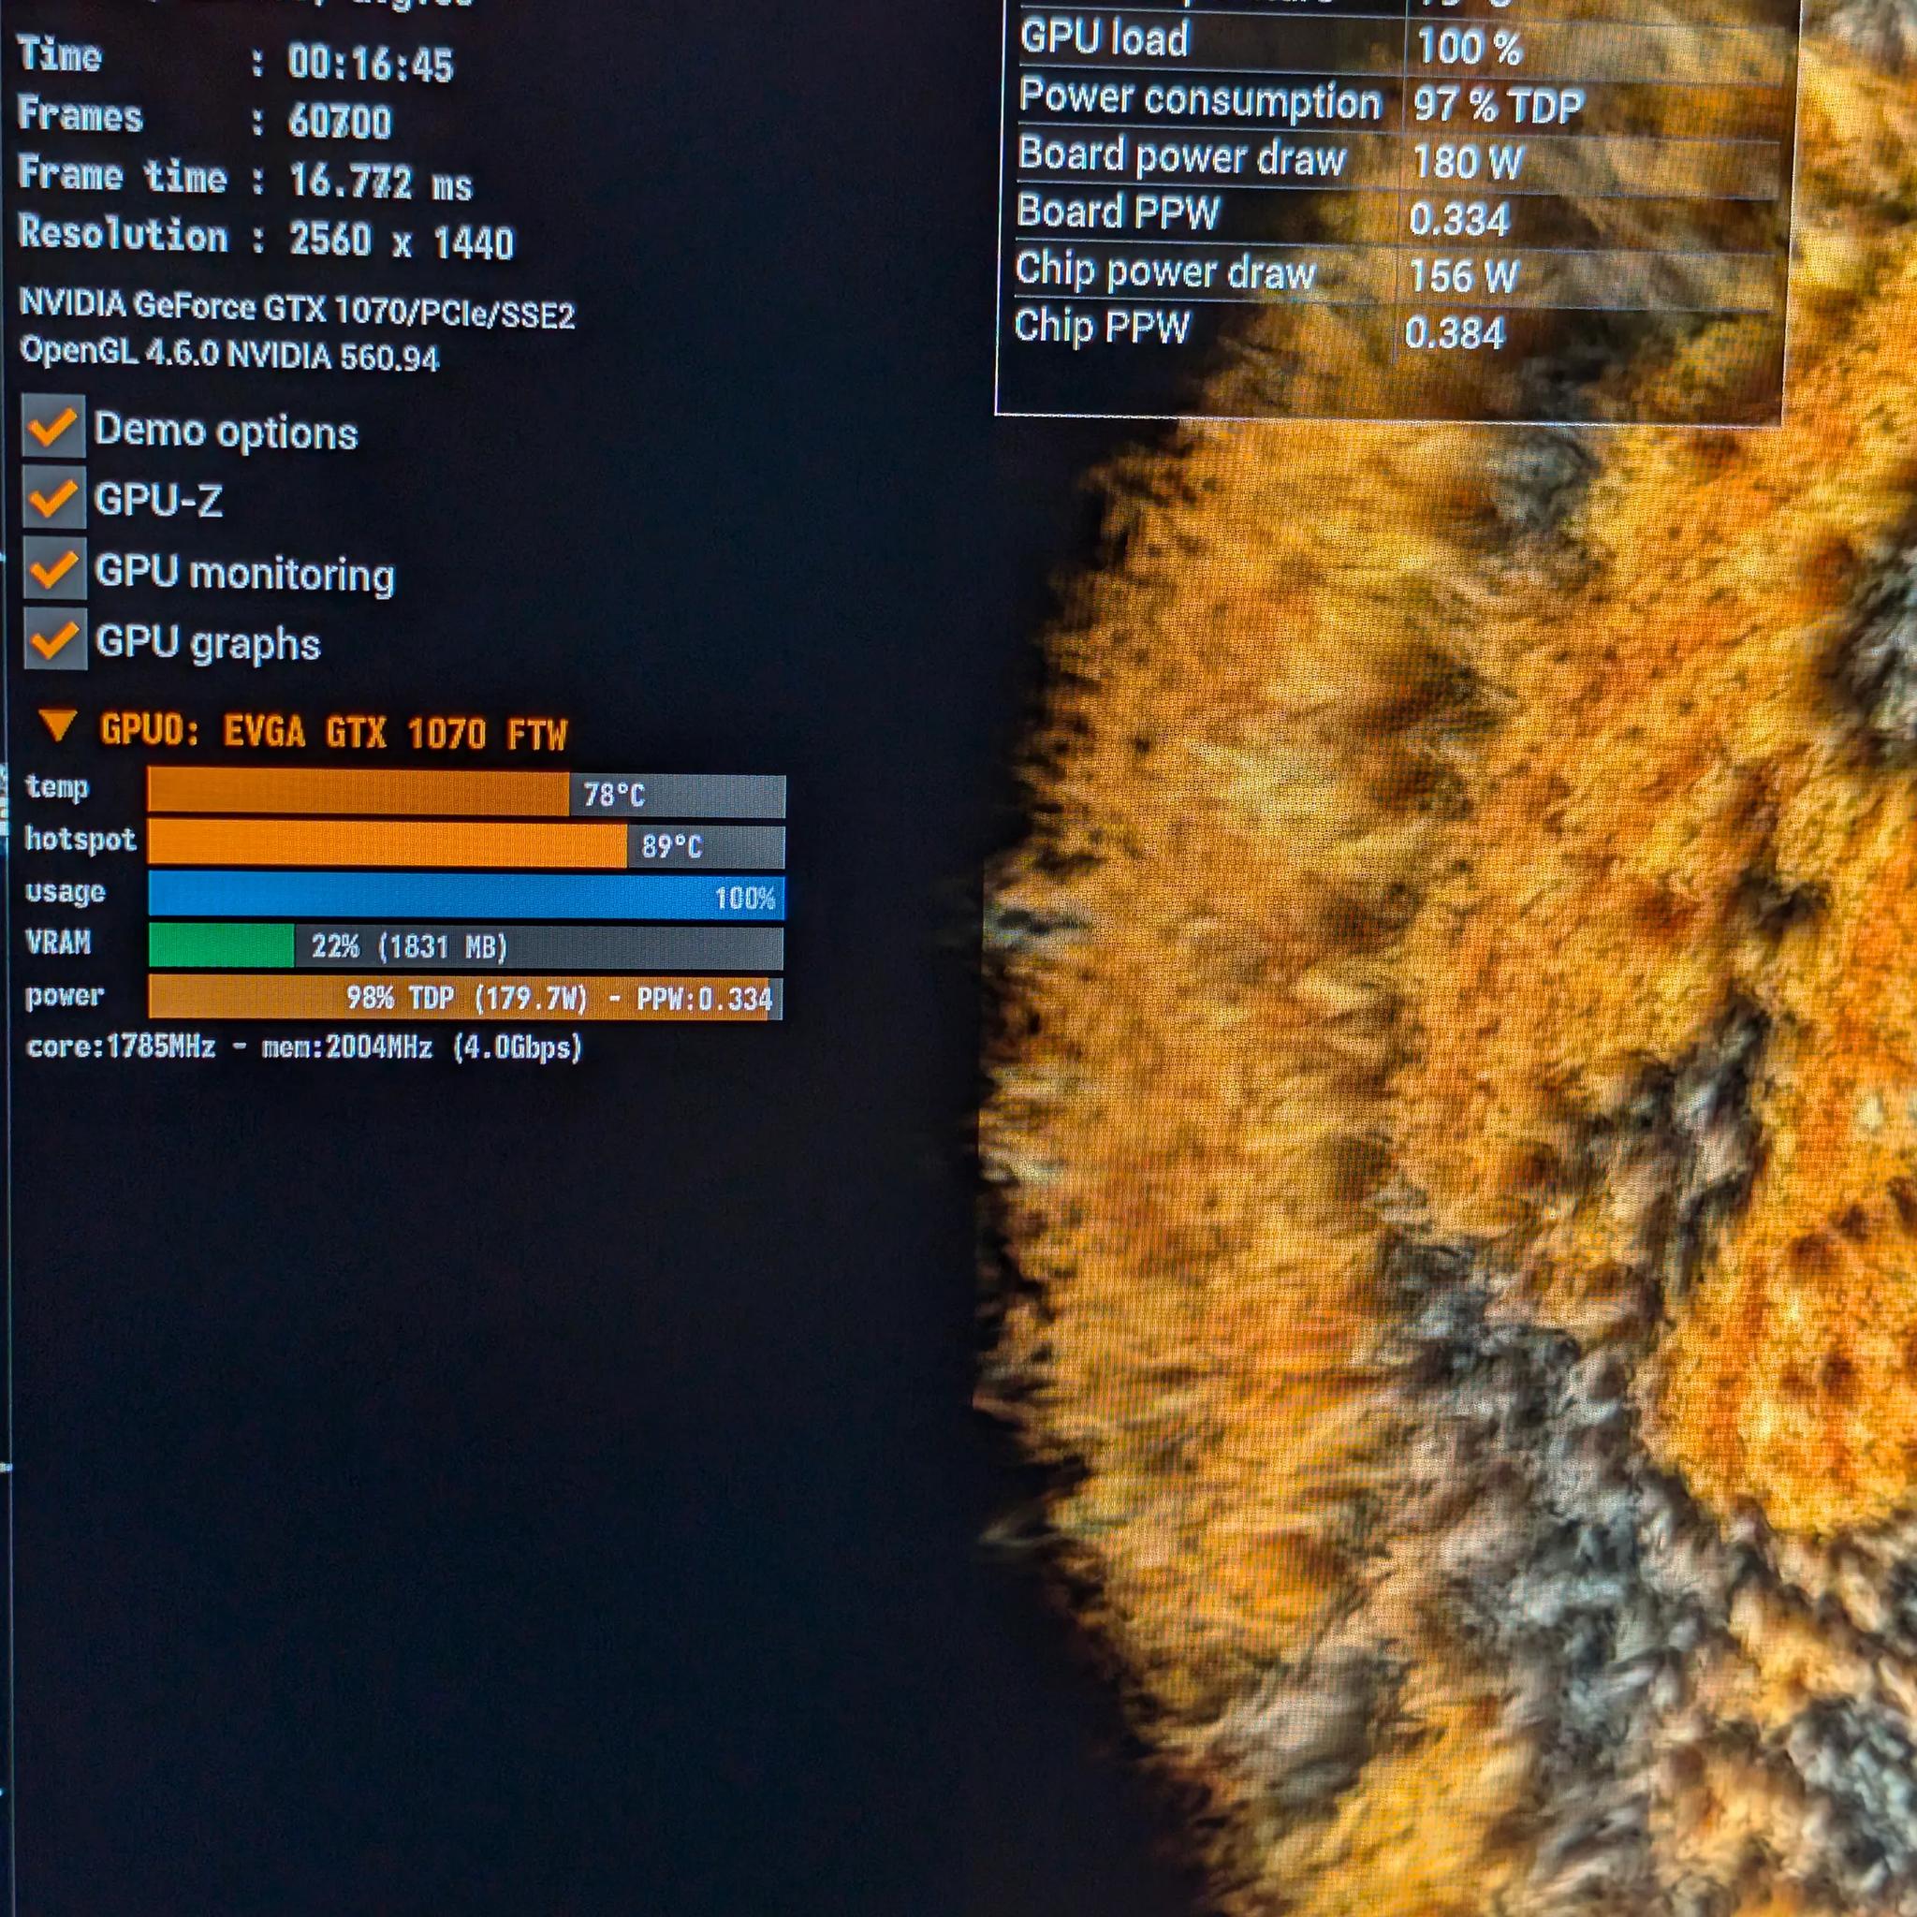
Task: Click the Resolution value 2560 x 1440
Action: (401, 241)
